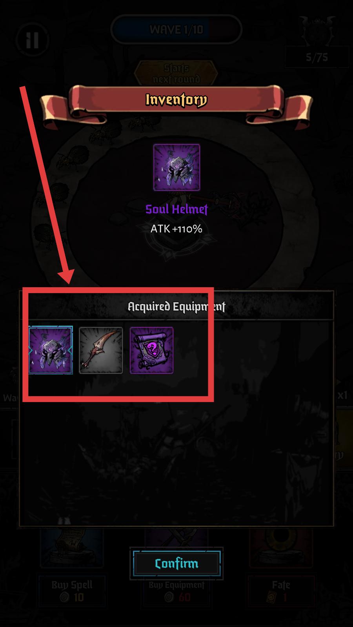Select the curved dagger equipment item
The height and width of the screenshot is (627, 353).
pyautogui.click(x=101, y=350)
